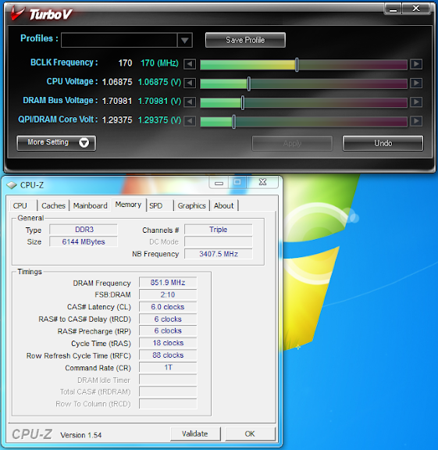Click the Undo button in TurboV
The height and width of the screenshot is (450, 438).
click(383, 143)
